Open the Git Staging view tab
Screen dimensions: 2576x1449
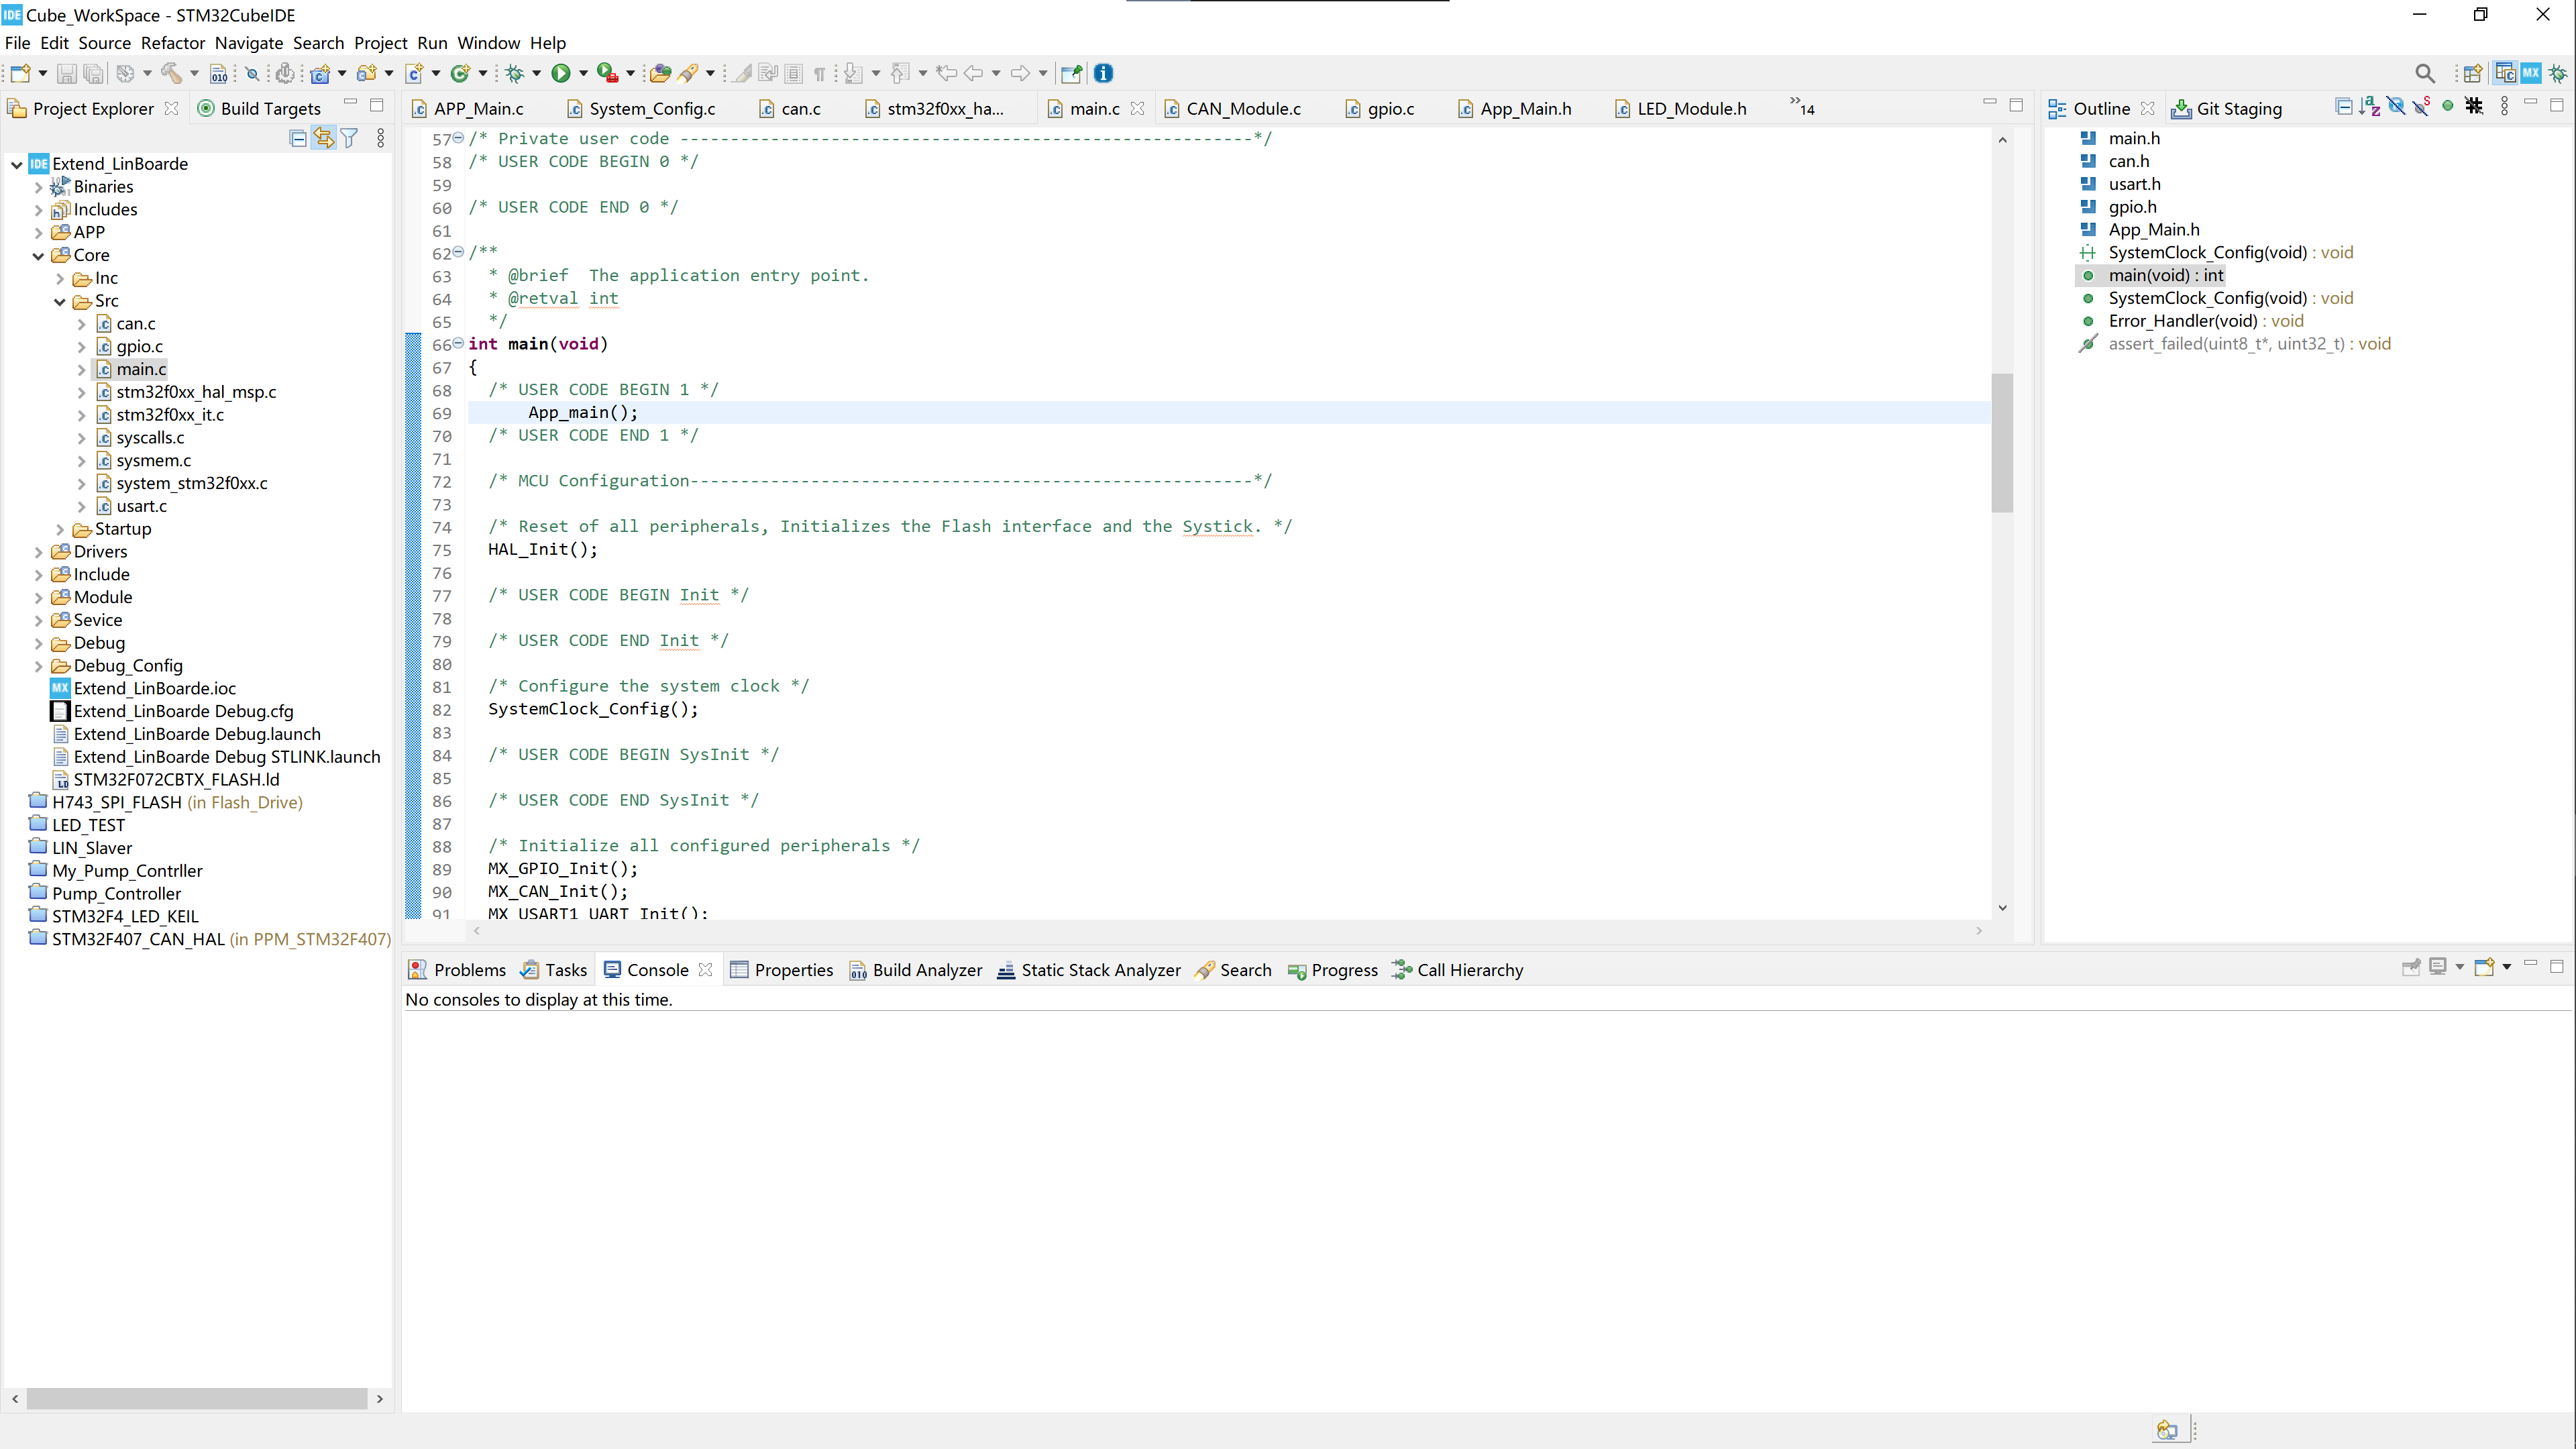pyautogui.click(x=2227, y=108)
